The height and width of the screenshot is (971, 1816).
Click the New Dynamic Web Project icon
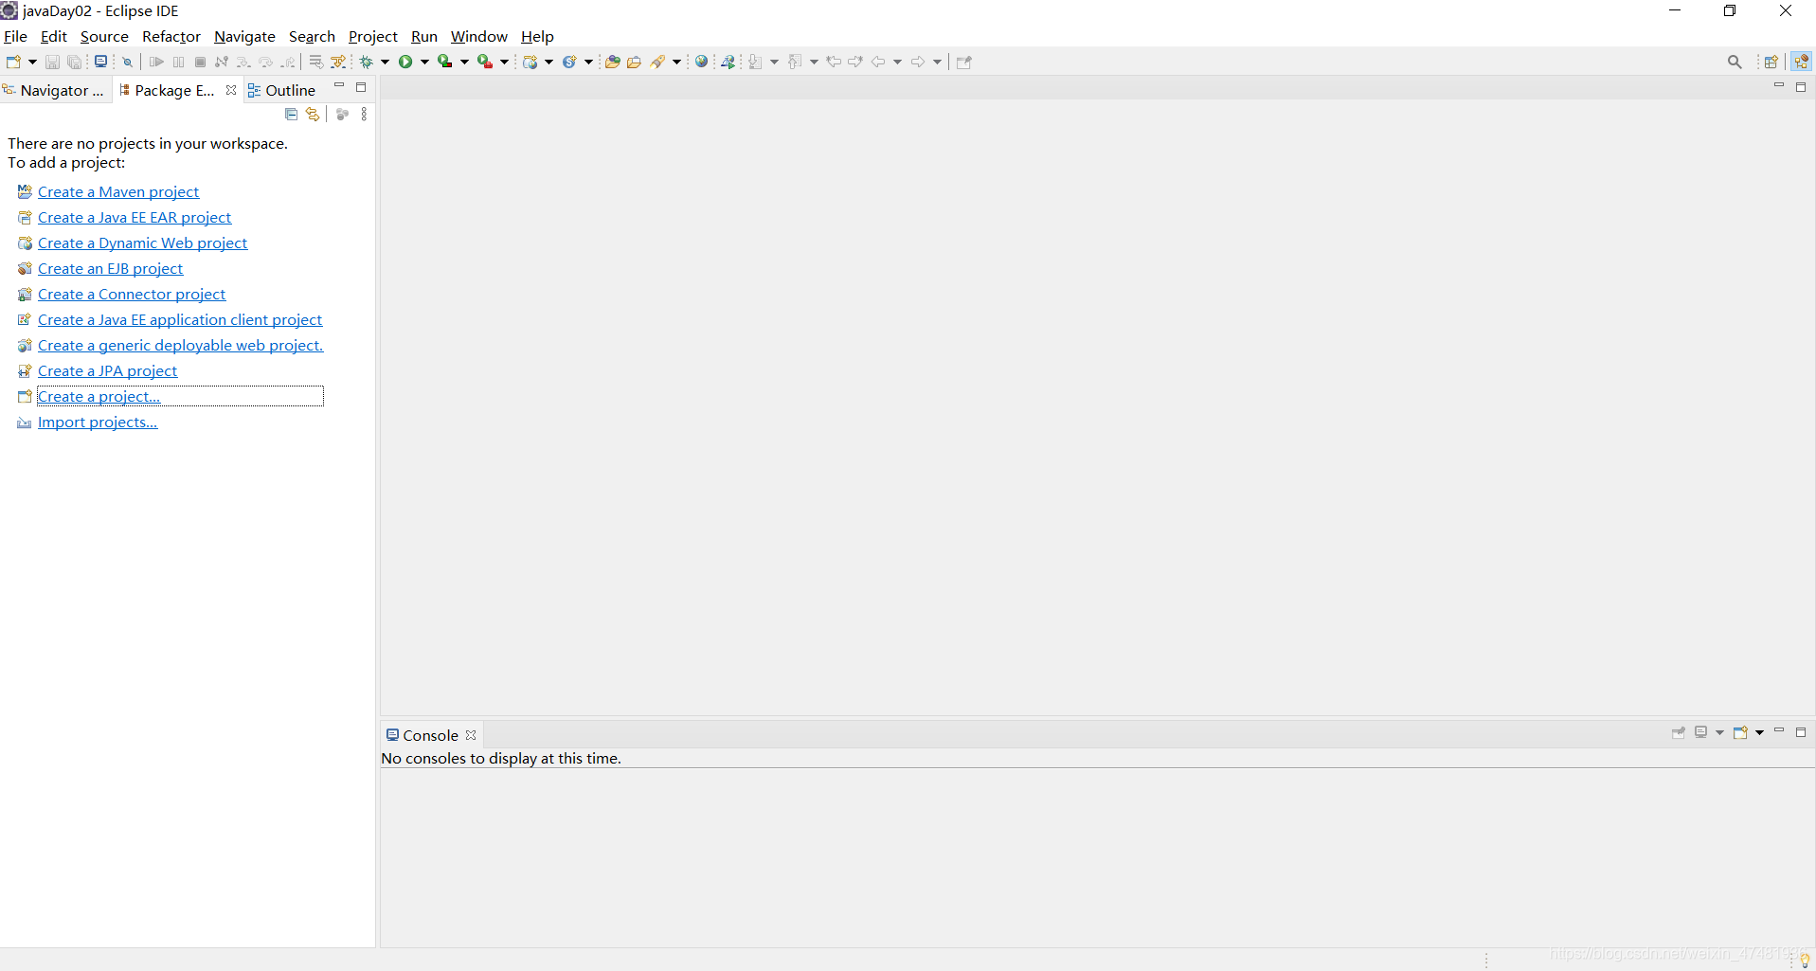pyautogui.click(x=530, y=63)
